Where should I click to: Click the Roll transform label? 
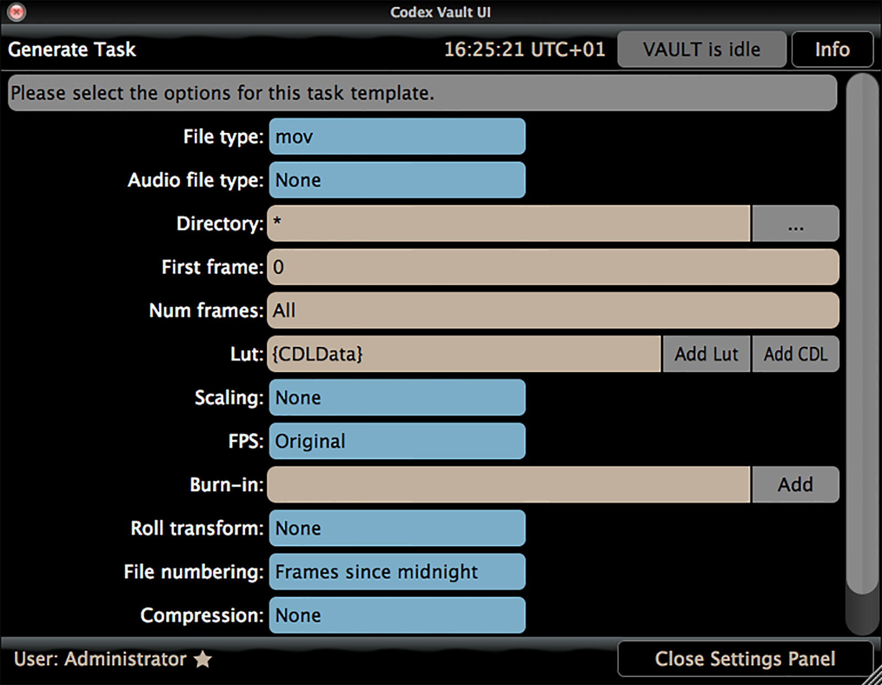coord(197,528)
